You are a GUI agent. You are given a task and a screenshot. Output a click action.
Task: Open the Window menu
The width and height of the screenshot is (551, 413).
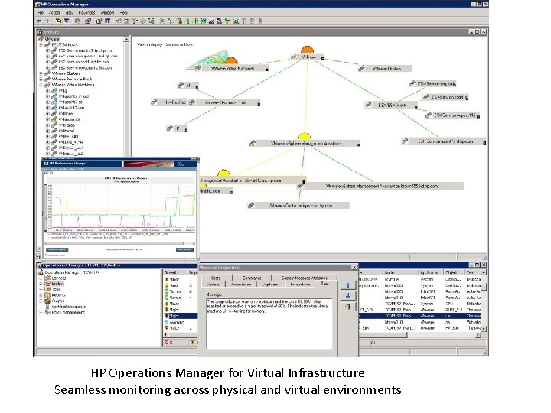click(x=108, y=13)
